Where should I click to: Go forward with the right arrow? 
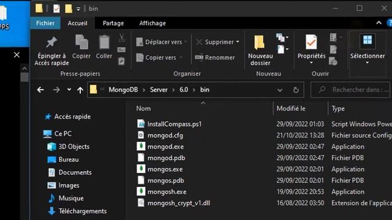(56, 90)
